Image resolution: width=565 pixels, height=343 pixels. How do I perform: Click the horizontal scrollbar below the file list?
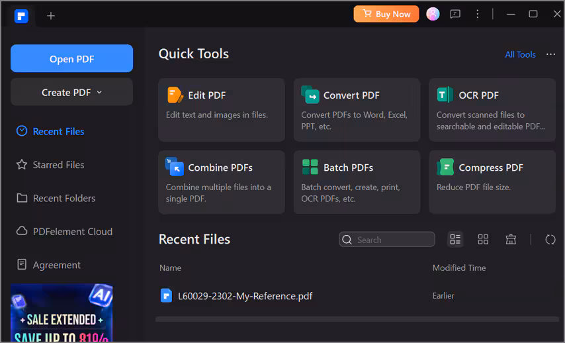coord(357,319)
